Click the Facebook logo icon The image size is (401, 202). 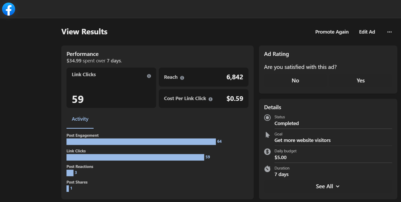pyautogui.click(x=9, y=9)
